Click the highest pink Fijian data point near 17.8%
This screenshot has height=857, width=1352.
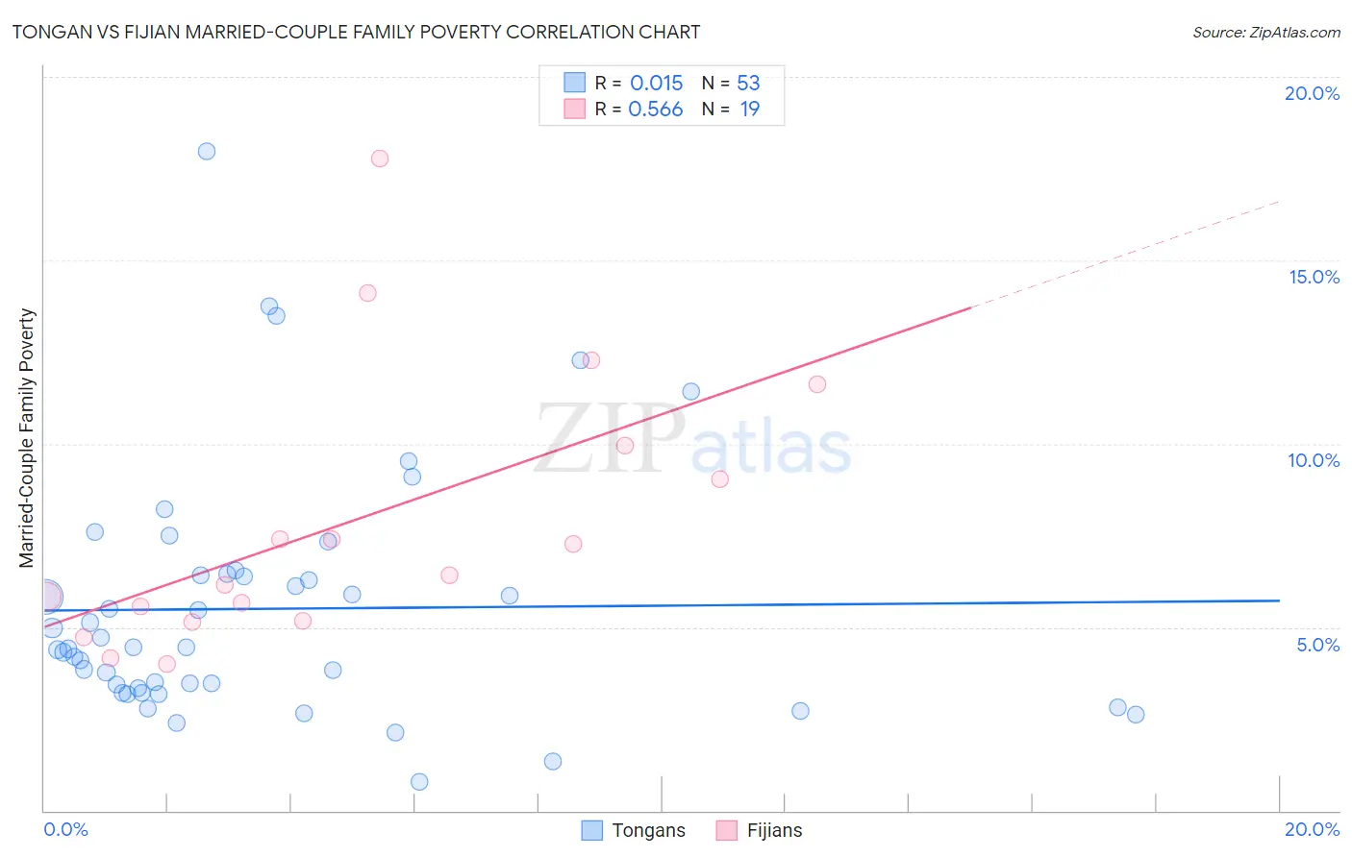point(380,159)
